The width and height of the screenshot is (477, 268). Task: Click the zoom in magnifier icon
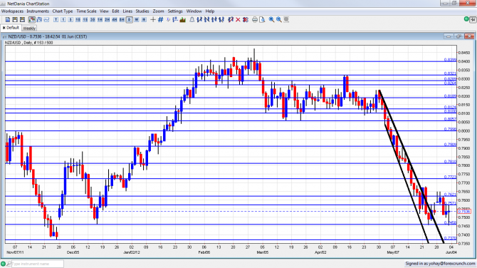[271, 20]
